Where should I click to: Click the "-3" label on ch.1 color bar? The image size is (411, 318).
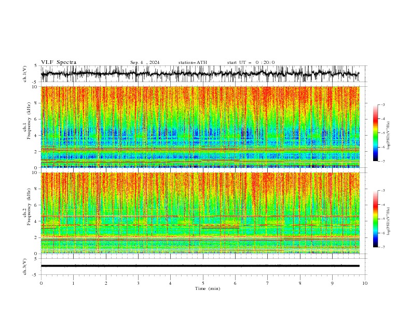click(382, 104)
